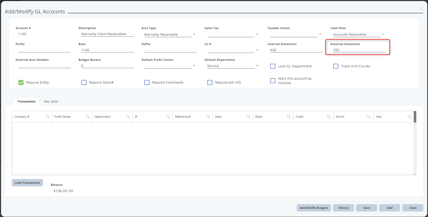Edit External Statement value 263
Image resolution: width=428 pixels, height=217 pixels.
coord(359,50)
